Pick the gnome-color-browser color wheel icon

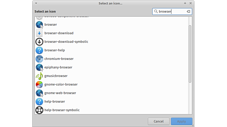pos(39,84)
